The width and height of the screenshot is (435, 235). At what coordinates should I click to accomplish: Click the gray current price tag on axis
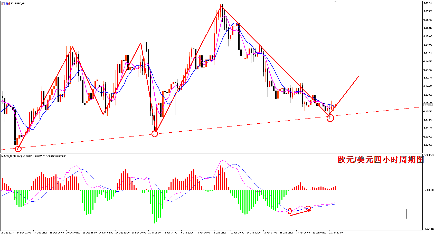point(428,105)
